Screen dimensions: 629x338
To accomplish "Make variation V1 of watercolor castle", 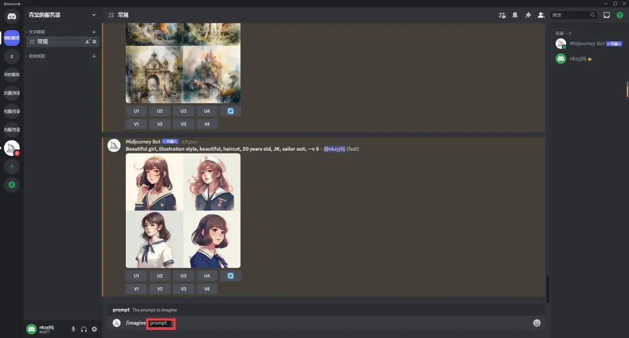I will (x=136, y=124).
